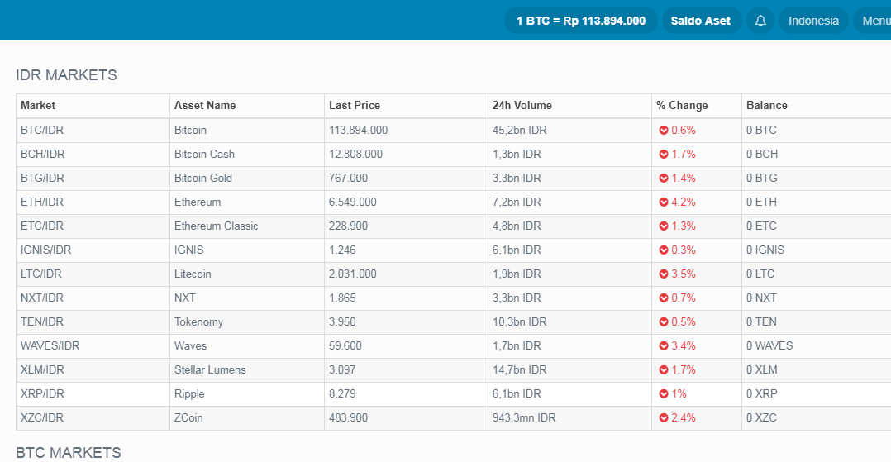Click the change icon for Bitcoin Cash 1.7%
Image resolution: width=891 pixels, height=462 pixels.
[663, 155]
